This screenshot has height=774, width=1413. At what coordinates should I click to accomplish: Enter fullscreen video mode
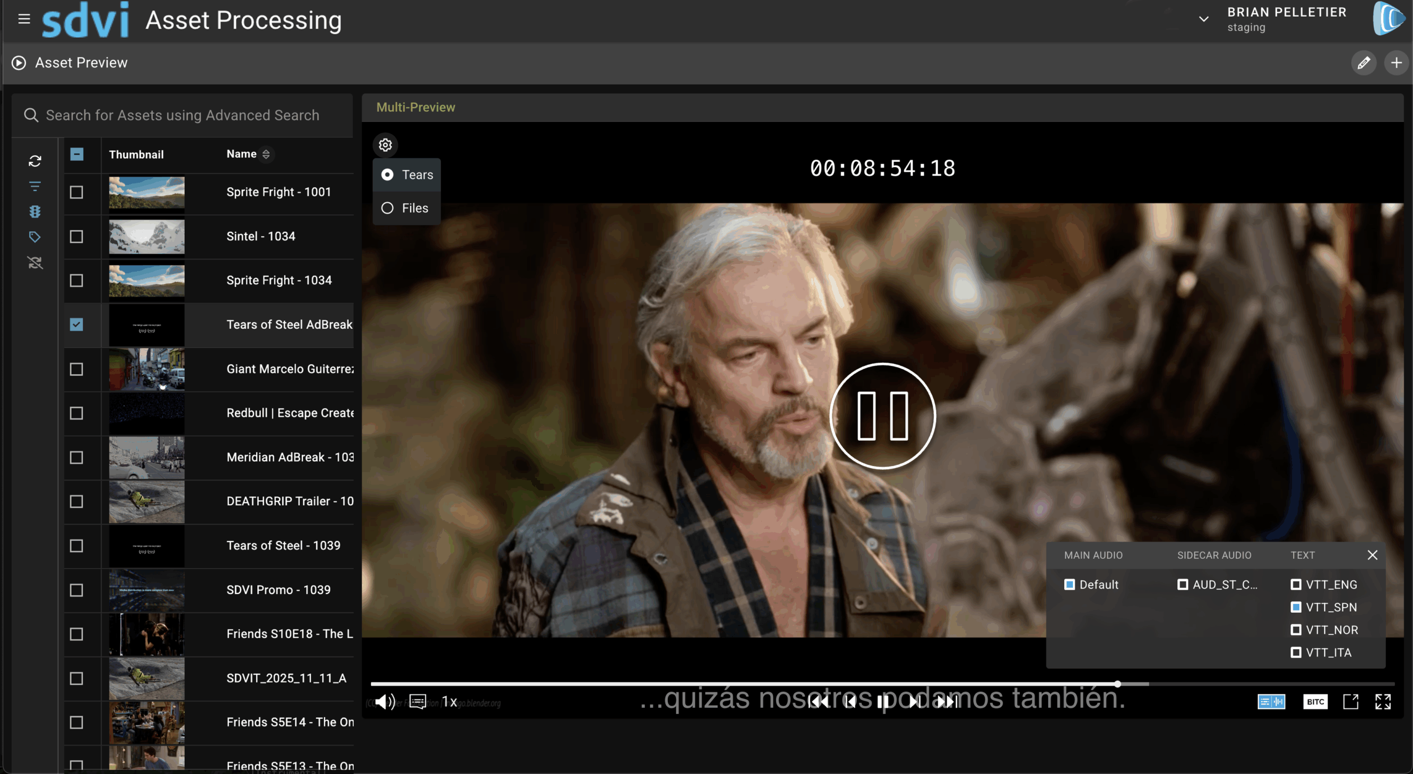coord(1383,702)
